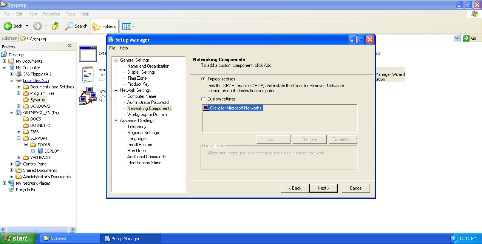Open the Tools menu in Explorer

coord(71,14)
